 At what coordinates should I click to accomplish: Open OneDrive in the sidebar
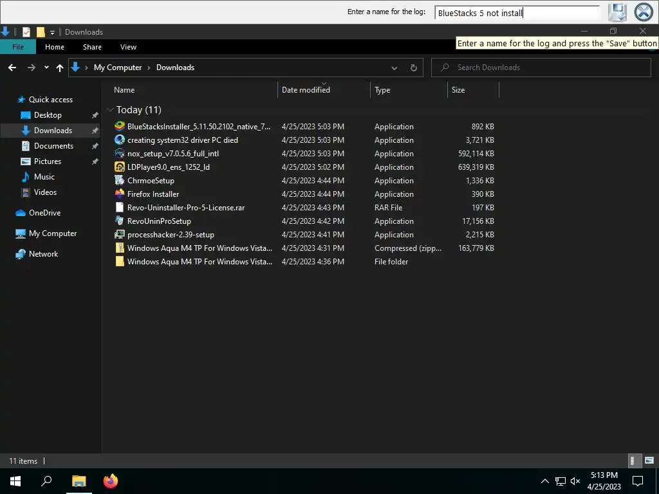point(44,213)
